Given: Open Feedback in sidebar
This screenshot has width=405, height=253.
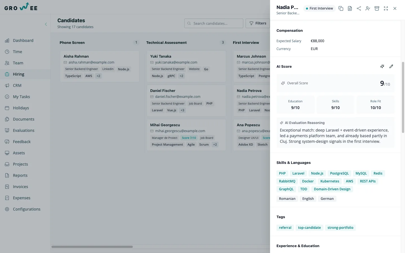Looking at the screenshot, I should click(x=25, y=142).
